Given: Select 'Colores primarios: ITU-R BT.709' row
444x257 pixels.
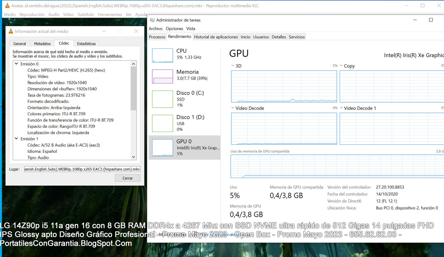Looking at the screenshot, I should 56,114.
